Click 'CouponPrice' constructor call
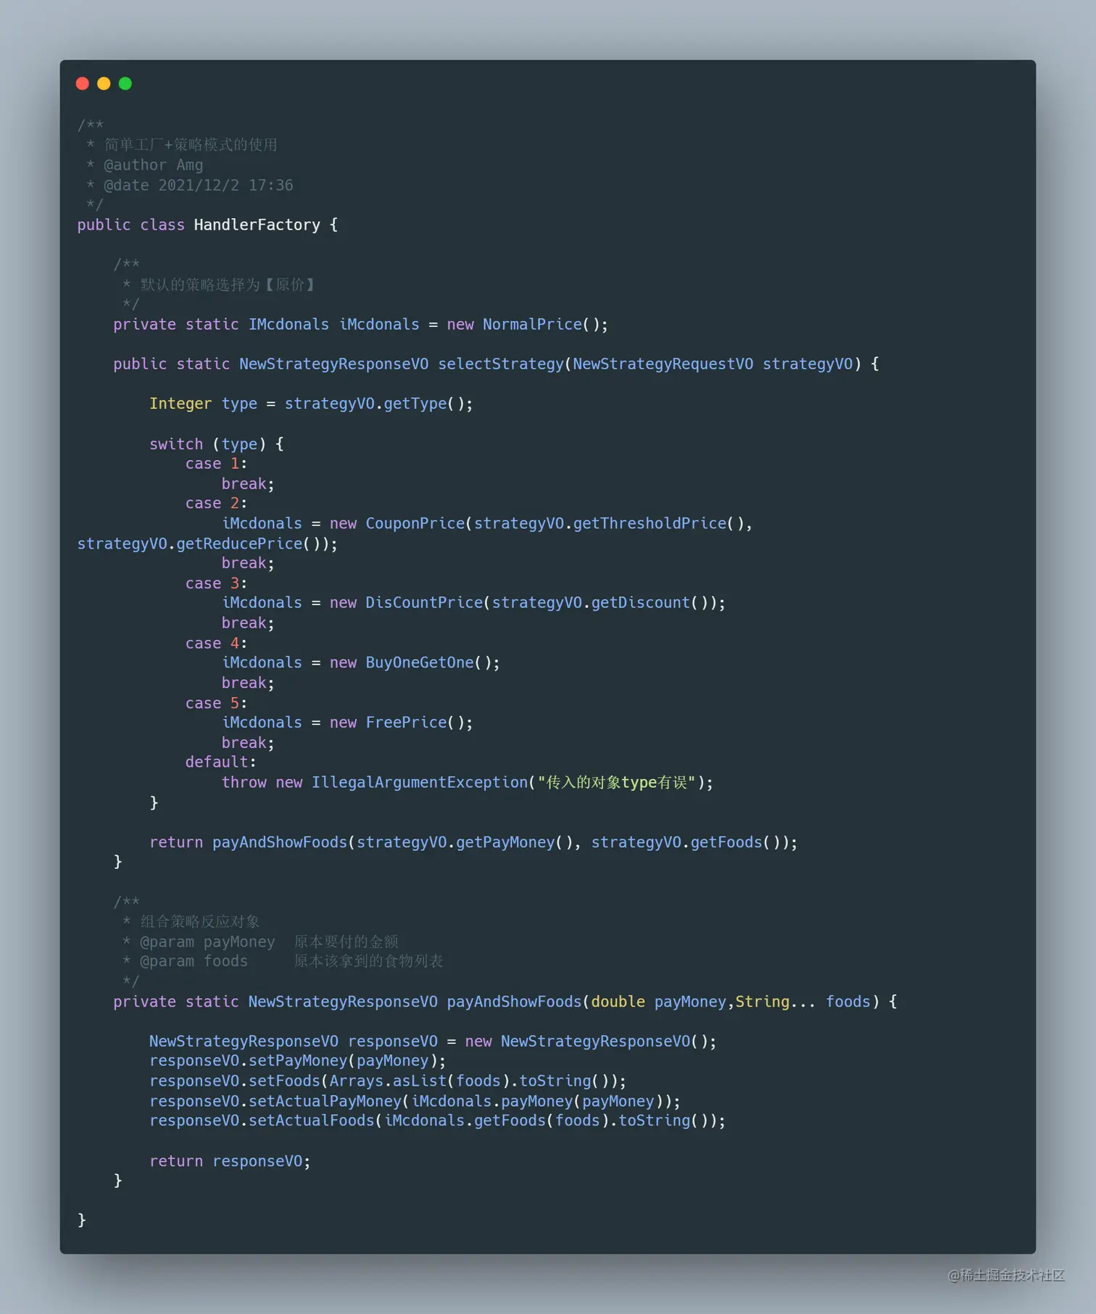Viewport: 1096px width, 1314px height. pos(415,523)
